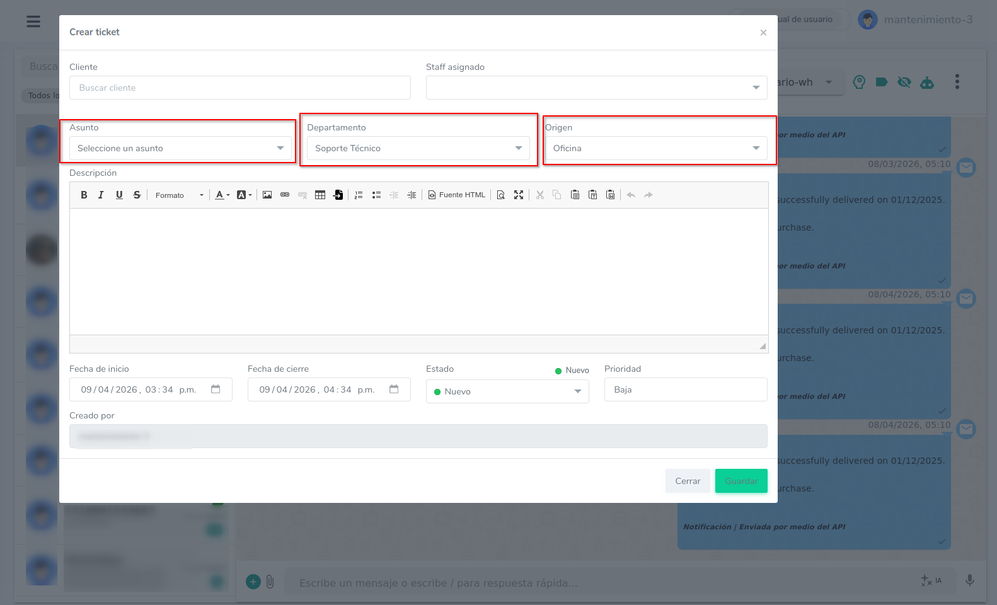Toggle bold formatting in the description editor
This screenshot has width=997, height=605.
(x=84, y=195)
